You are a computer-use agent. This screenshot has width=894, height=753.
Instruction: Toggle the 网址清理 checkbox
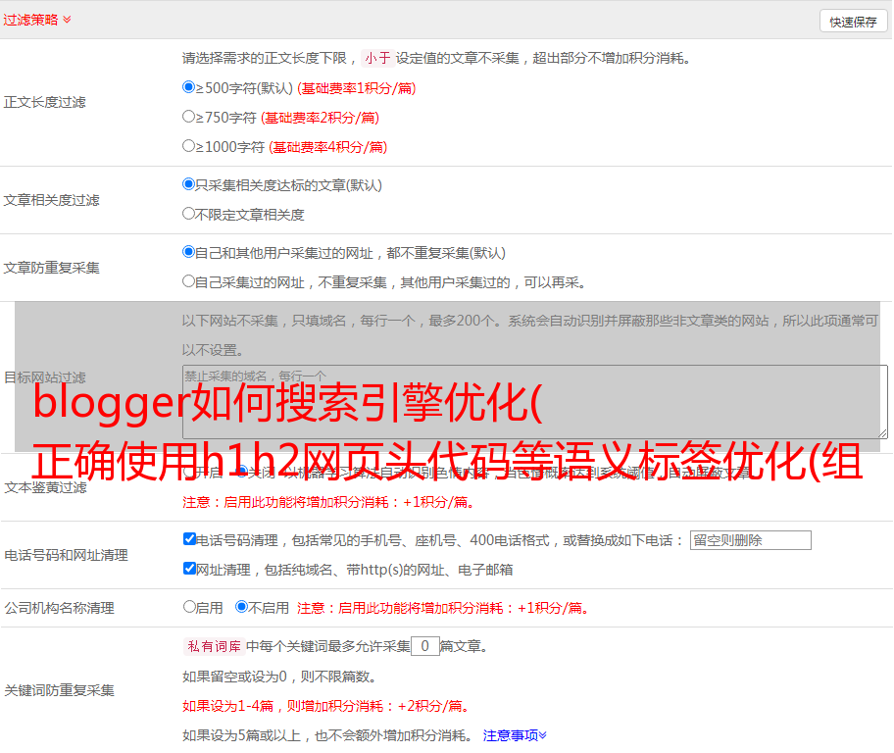[189, 569]
